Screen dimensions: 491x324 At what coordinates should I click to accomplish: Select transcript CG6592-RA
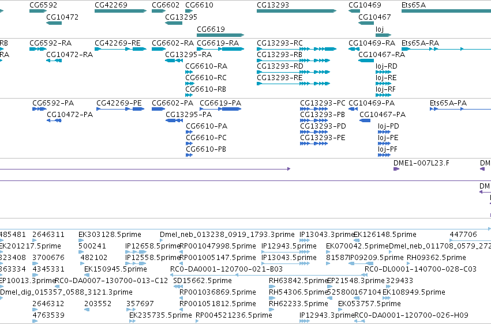pyautogui.click(x=50, y=43)
